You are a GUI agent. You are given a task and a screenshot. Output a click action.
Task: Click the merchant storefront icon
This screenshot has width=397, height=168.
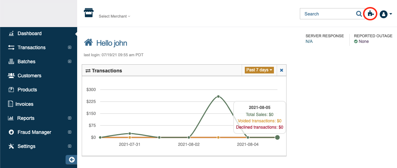point(89,13)
